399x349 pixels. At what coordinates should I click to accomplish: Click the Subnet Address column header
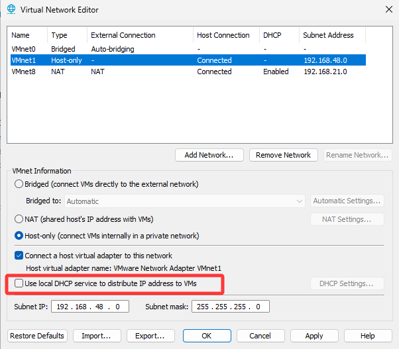[328, 35]
